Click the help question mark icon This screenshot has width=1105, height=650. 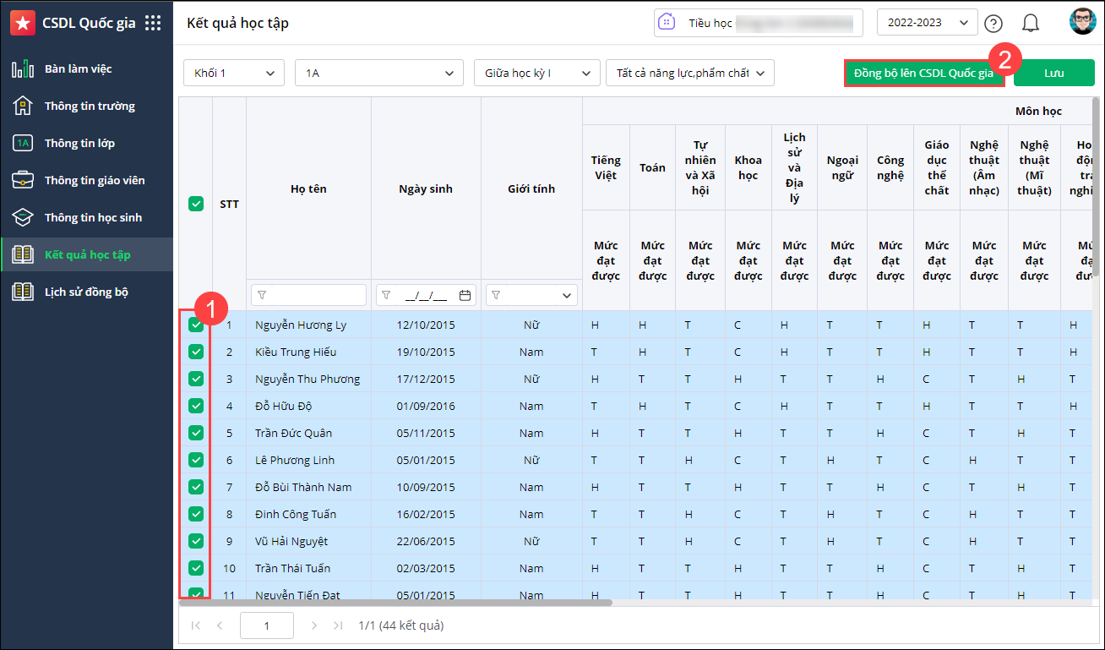click(993, 23)
